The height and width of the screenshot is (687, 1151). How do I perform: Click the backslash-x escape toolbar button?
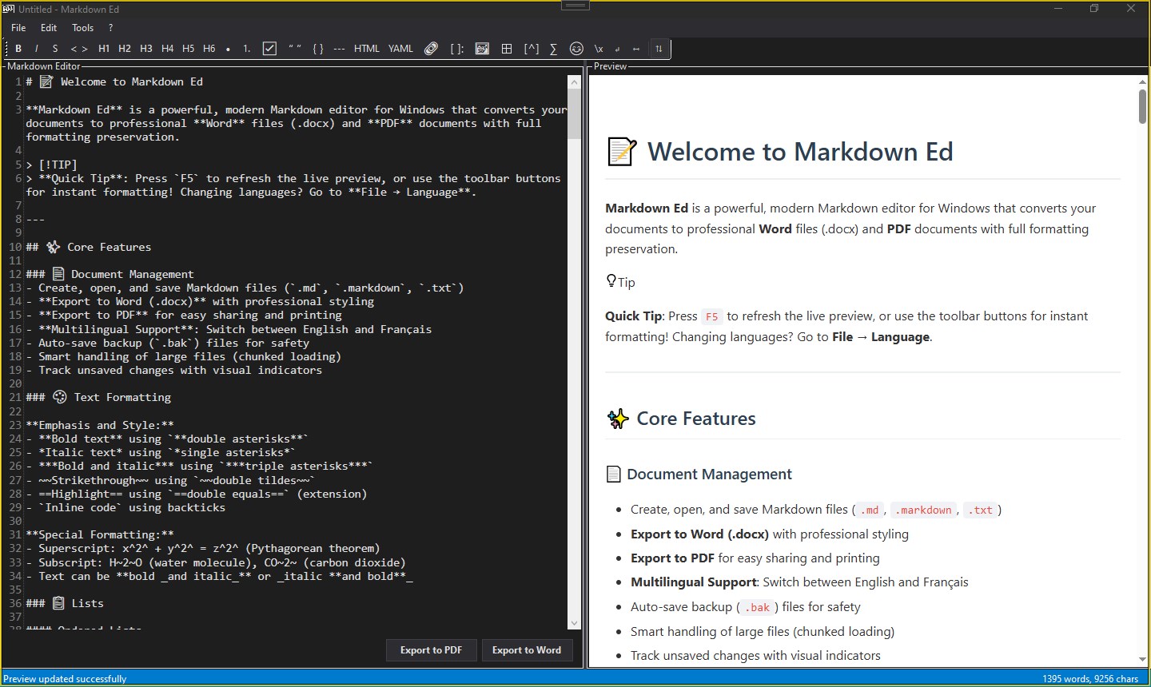pyautogui.click(x=599, y=49)
